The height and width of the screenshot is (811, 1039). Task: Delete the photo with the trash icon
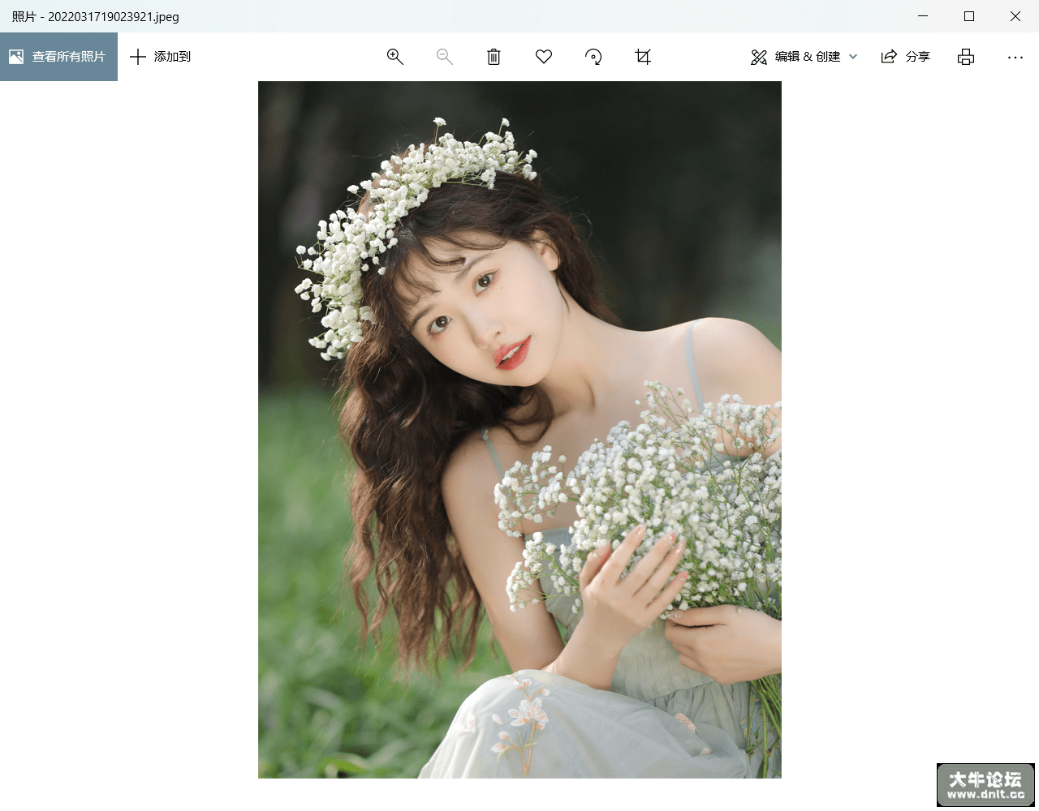(x=494, y=57)
